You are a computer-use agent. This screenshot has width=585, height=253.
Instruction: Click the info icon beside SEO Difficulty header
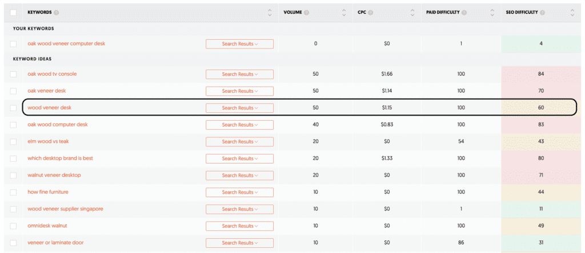click(542, 13)
